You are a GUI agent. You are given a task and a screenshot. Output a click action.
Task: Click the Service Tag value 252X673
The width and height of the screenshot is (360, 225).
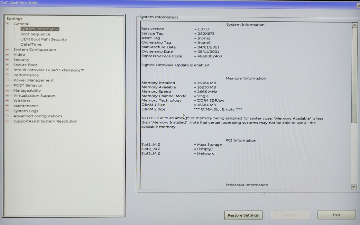coord(206,33)
